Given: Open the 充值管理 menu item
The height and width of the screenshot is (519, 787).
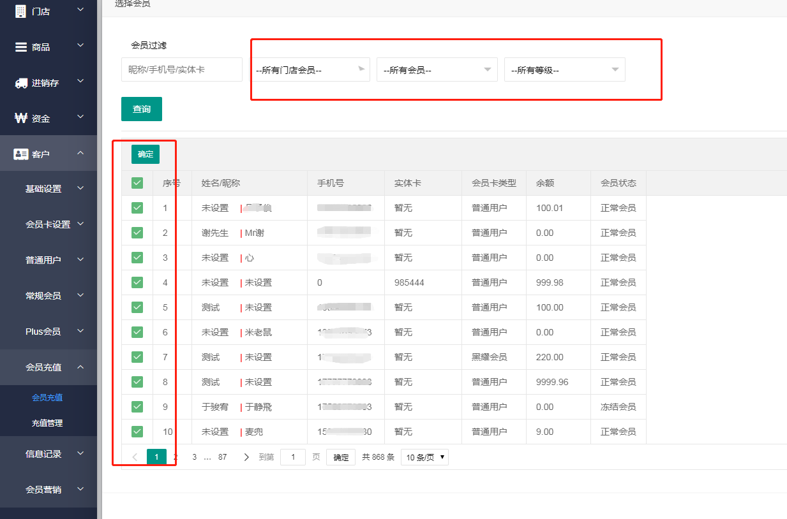Looking at the screenshot, I should [x=47, y=423].
